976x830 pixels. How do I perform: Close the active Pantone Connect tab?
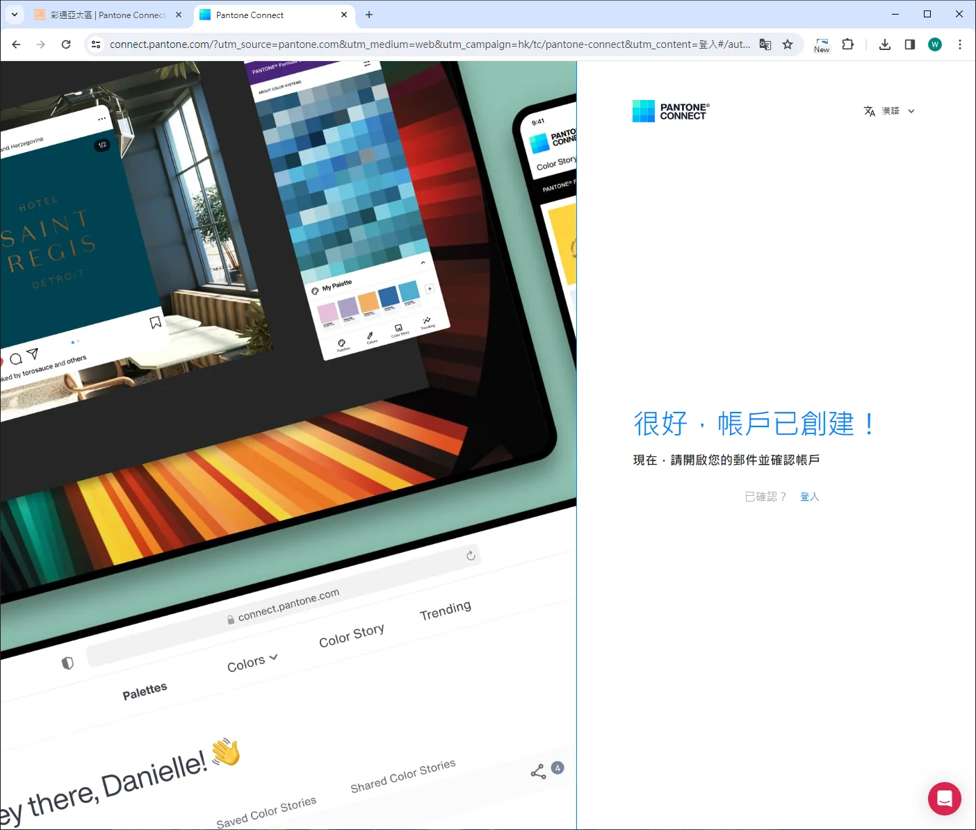pyautogui.click(x=344, y=15)
